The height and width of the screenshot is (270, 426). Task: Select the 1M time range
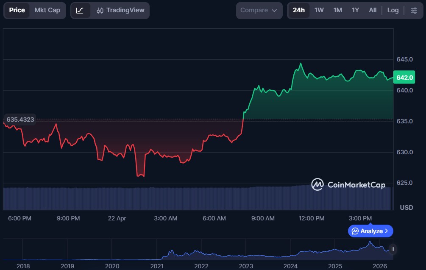click(337, 10)
